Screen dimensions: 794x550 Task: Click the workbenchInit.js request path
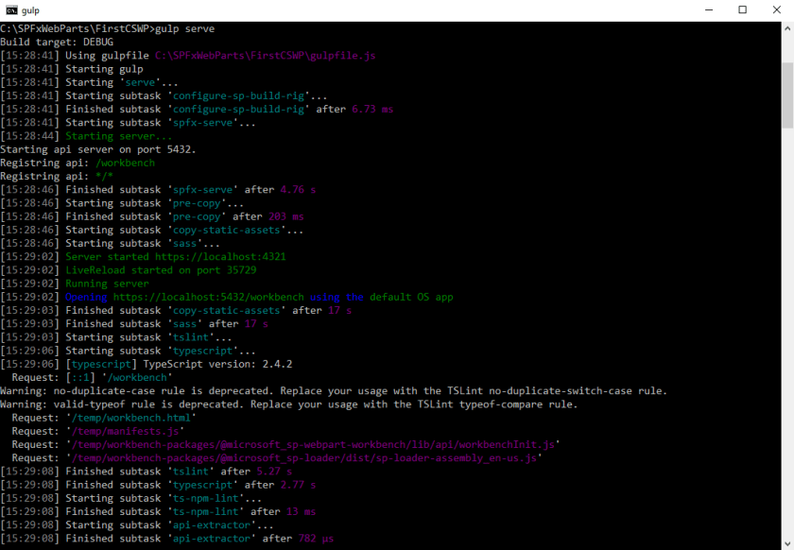(312, 444)
